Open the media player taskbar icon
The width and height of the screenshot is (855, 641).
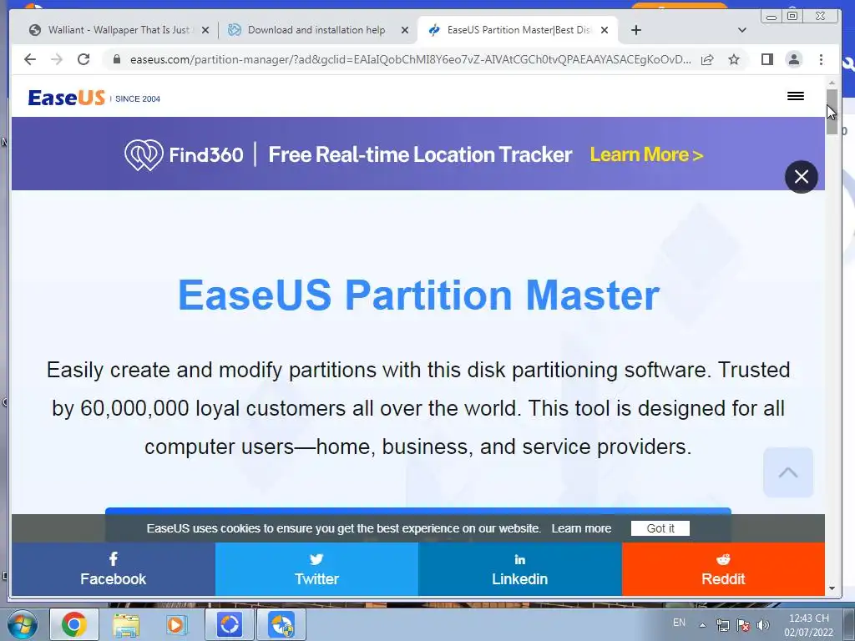176,624
